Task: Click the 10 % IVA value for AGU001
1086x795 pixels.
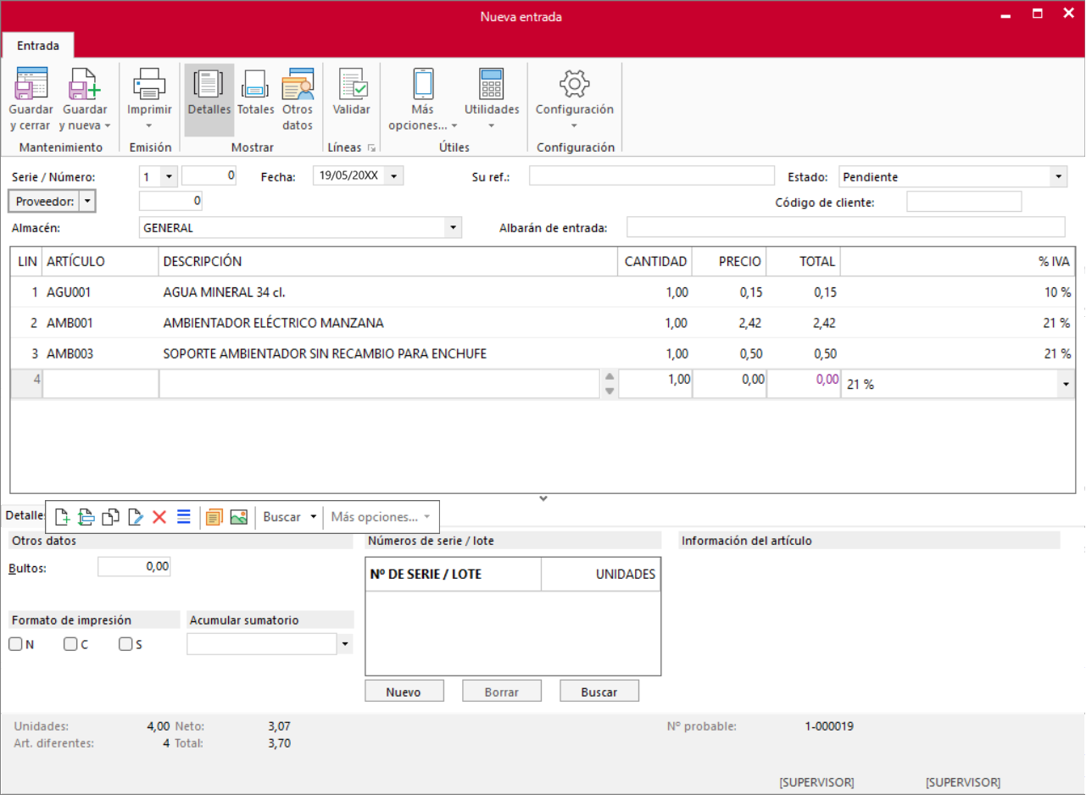Action: point(1057,292)
